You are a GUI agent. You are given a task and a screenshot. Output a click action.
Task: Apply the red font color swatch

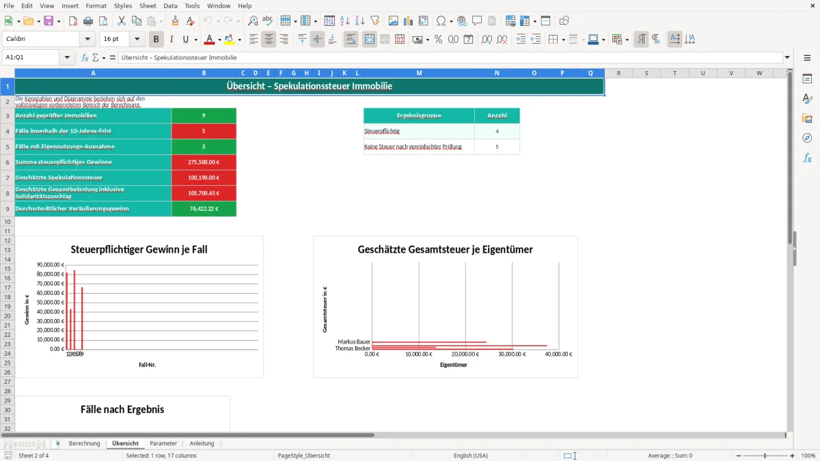pos(209,40)
